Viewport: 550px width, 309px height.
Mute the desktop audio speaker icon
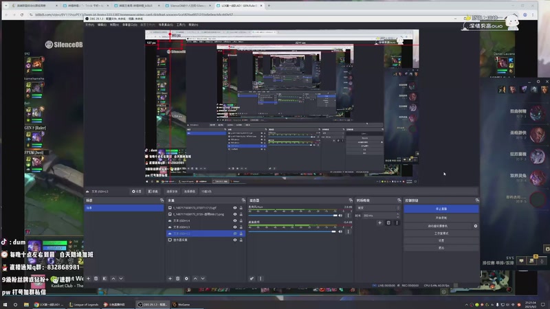[340, 231]
